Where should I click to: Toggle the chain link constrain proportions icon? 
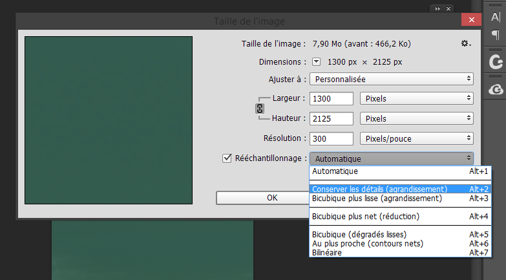[260, 109]
